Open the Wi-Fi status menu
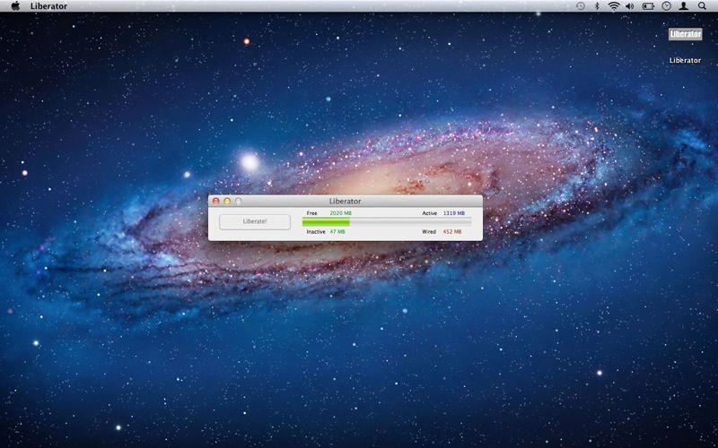Viewport: 718px width, 448px height. [x=614, y=6]
